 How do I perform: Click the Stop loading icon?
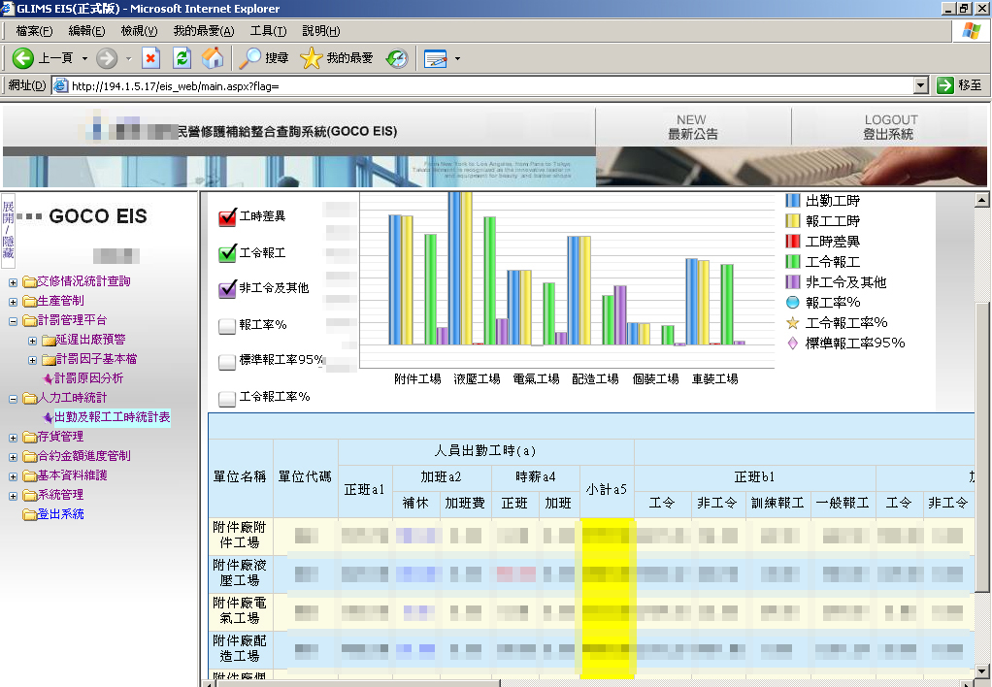click(x=150, y=58)
